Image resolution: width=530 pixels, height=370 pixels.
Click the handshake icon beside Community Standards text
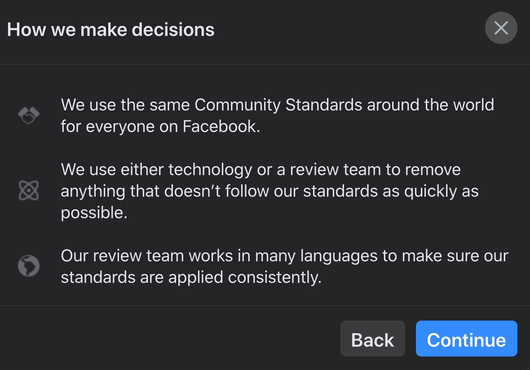[29, 115]
